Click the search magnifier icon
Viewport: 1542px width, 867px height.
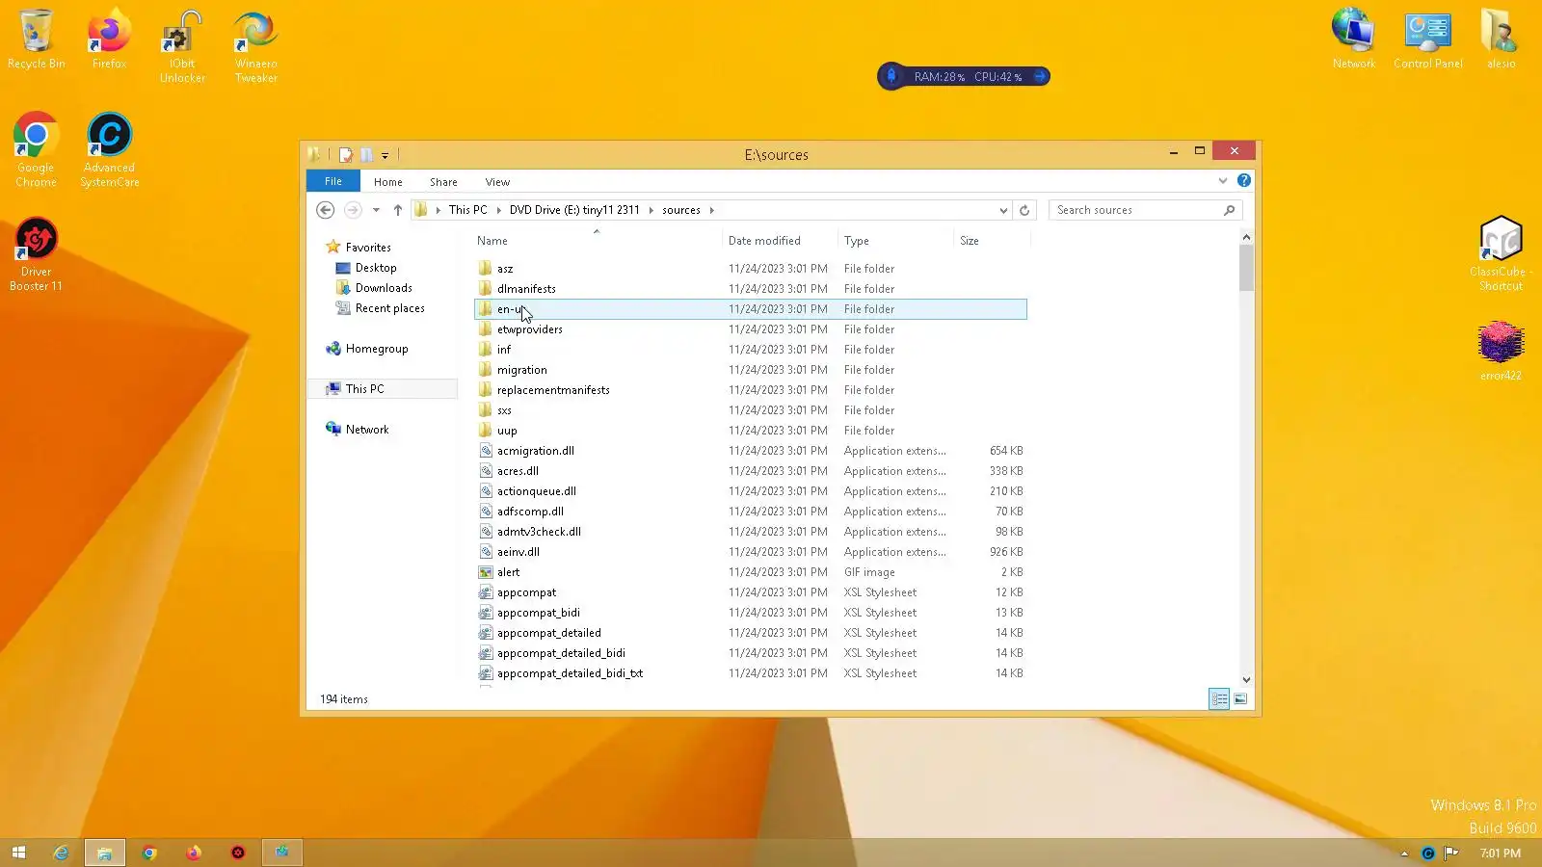[1229, 210]
